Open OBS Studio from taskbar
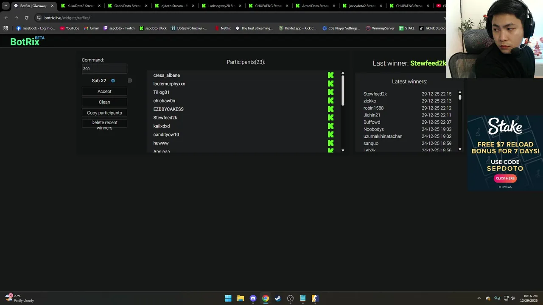 (290, 298)
